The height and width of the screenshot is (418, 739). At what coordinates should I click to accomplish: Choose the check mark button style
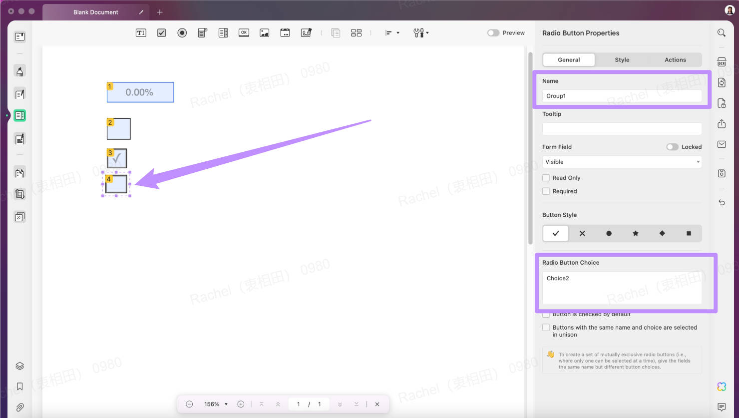point(556,233)
